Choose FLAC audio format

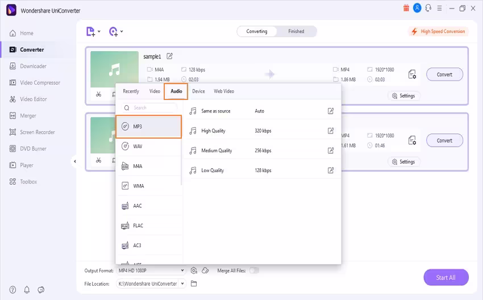(149, 226)
